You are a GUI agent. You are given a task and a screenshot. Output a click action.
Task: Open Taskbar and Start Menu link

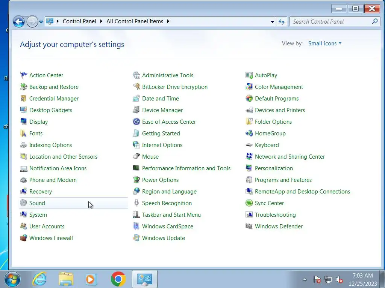171,215
